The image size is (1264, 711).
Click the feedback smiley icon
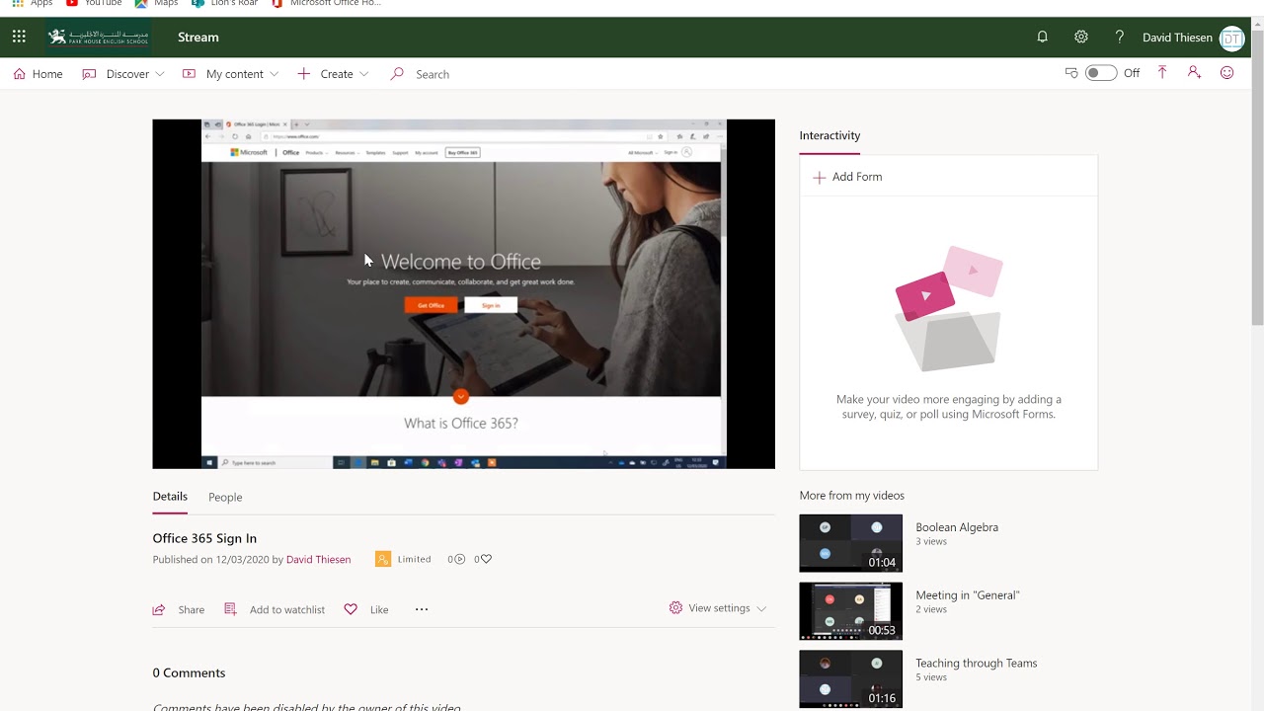tap(1226, 73)
